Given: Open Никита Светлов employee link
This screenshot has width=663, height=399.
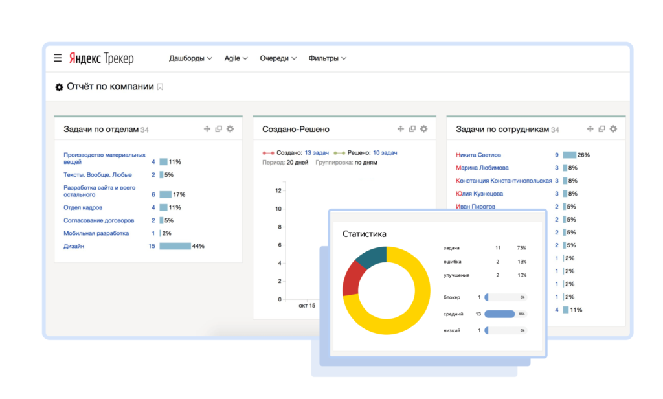Looking at the screenshot, I should (x=478, y=155).
